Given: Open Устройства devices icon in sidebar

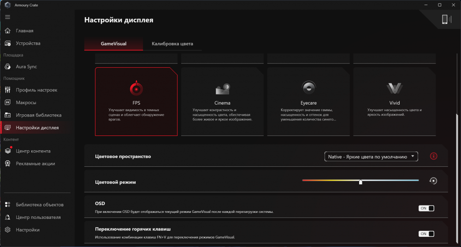Looking at the screenshot, I should [7, 43].
